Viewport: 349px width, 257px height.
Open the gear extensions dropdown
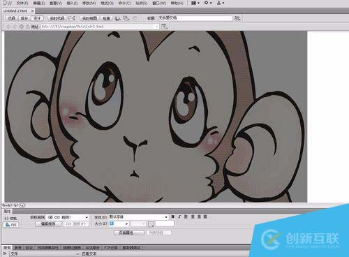[x=208, y=3]
